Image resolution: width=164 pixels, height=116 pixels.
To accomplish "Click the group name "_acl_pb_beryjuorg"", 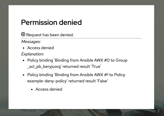I will point(44,66).
